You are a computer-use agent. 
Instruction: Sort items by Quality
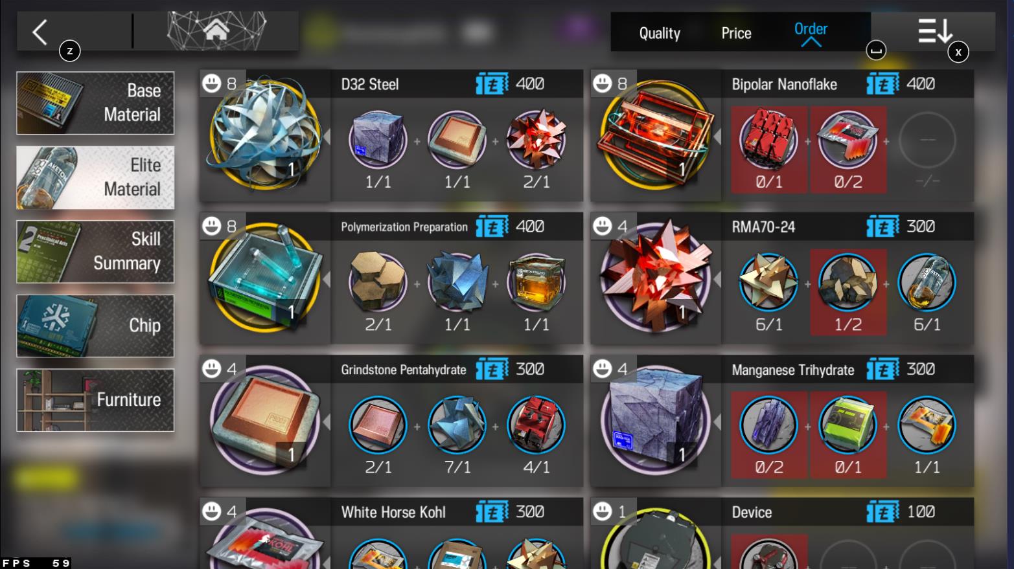(660, 33)
